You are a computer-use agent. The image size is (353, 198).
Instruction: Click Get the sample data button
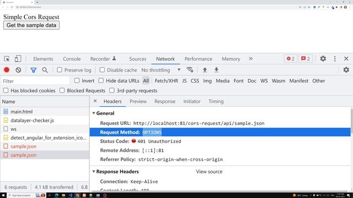coord(31,25)
